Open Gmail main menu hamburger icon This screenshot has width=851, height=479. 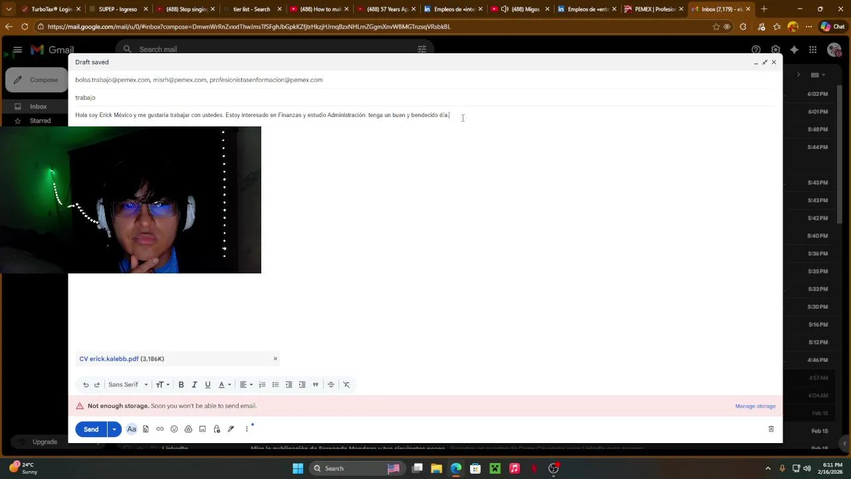[18, 50]
